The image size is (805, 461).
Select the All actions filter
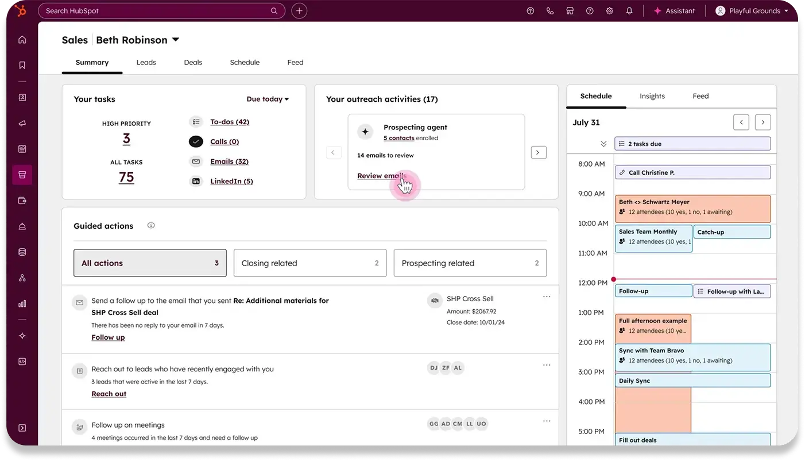(x=150, y=263)
